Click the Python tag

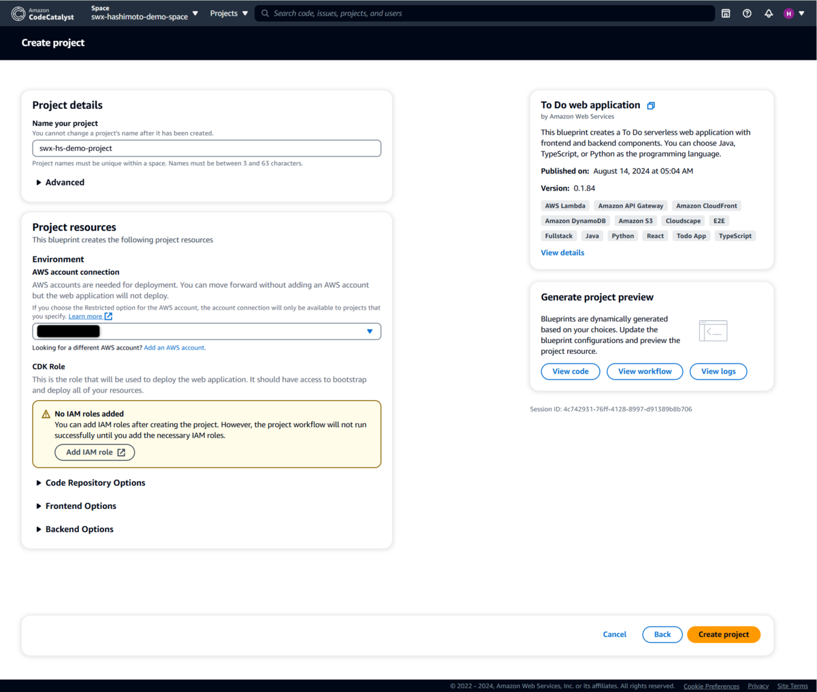click(622, 236)
